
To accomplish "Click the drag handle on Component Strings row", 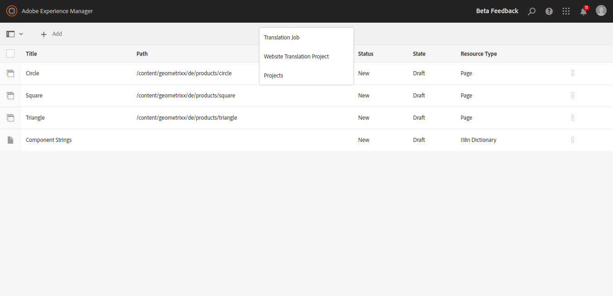I will (573, 140).
